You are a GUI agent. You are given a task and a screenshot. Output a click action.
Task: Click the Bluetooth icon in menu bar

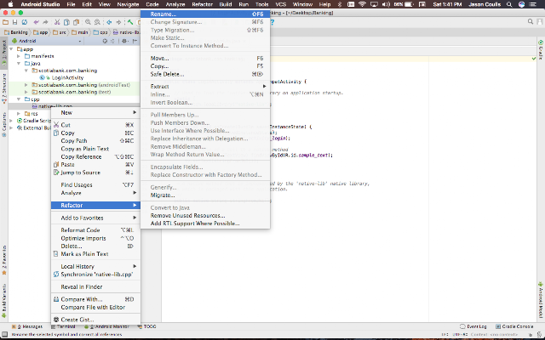(340, 4)
